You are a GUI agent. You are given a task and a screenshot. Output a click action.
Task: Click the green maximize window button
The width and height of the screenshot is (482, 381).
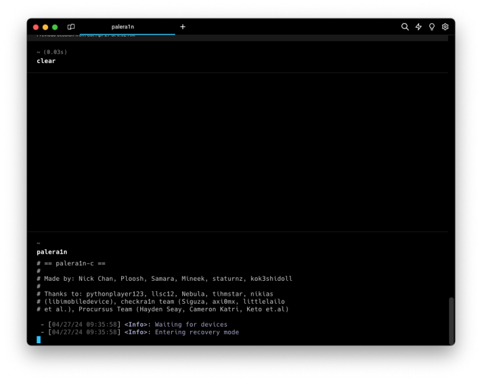pyautogui.click(x=55, y=27)
